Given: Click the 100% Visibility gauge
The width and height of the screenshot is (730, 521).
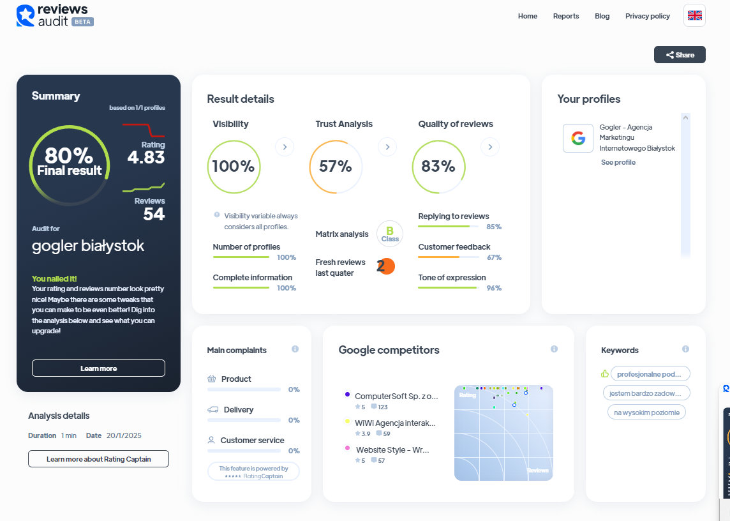Looking at the screenshot, I should pyautogui.click(x=234, y=167).
